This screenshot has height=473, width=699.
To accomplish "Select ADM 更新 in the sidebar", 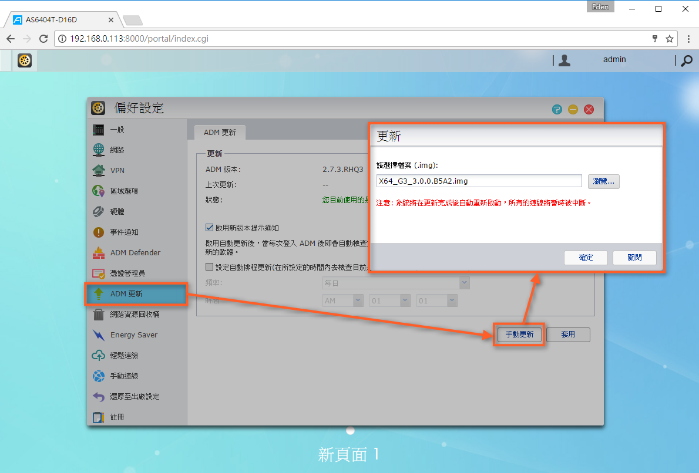I will [136, 294].
